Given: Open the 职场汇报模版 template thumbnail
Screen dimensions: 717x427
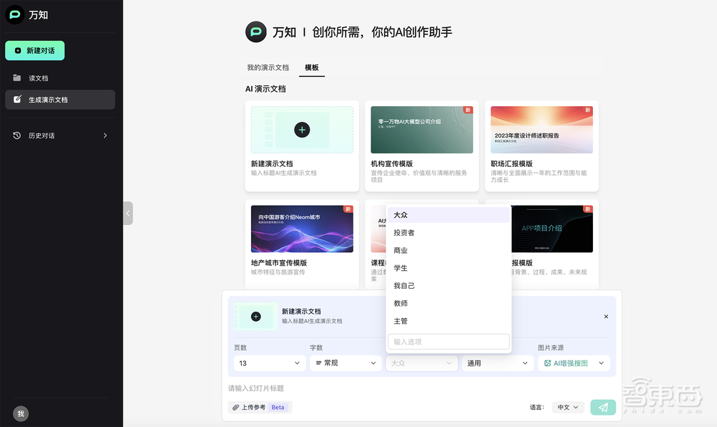Looking at the screenshot, I should (541, 130).
